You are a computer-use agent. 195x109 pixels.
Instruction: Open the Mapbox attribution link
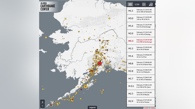(153, 108)
